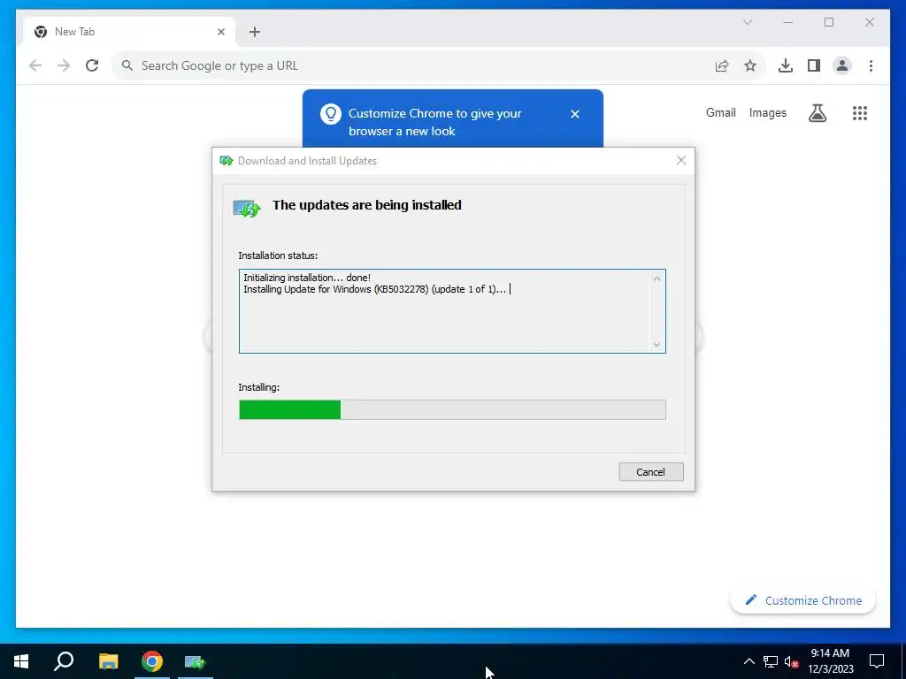Click the 'Installation status:' label
This screenshot has width=906, height=679.
pyautogui.click(x=278, y=256)
